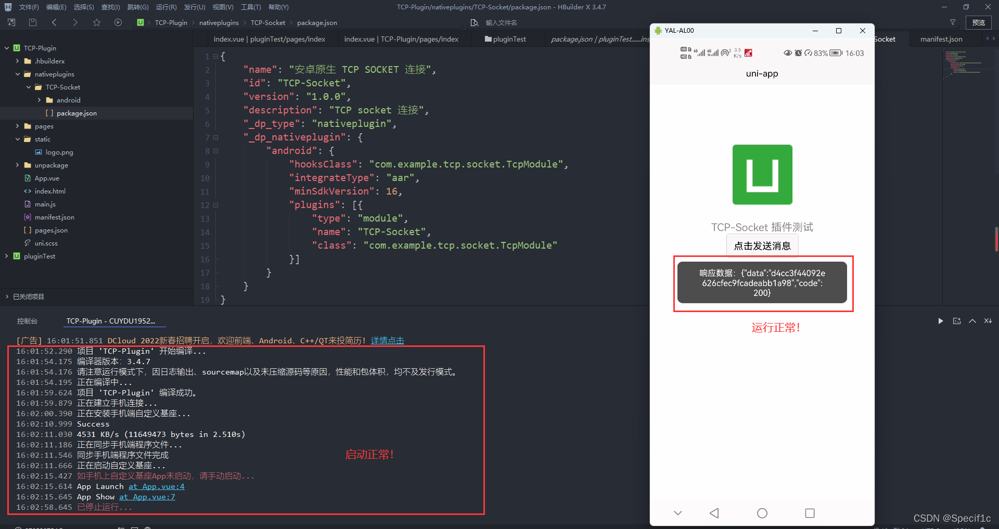The image size is (999, 529).
Task: Open a new terminal from the console toolbar
Action: 957,321
